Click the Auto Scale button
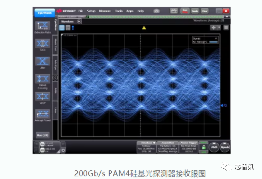This screenshot has height=179, width=262. pos(174,11)
